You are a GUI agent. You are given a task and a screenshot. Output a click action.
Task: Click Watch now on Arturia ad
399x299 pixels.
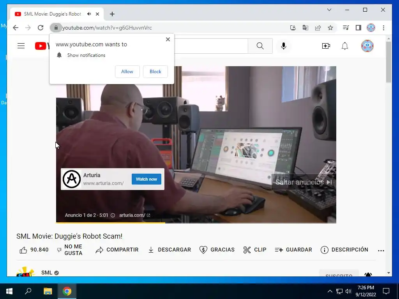tap(147, 179)
